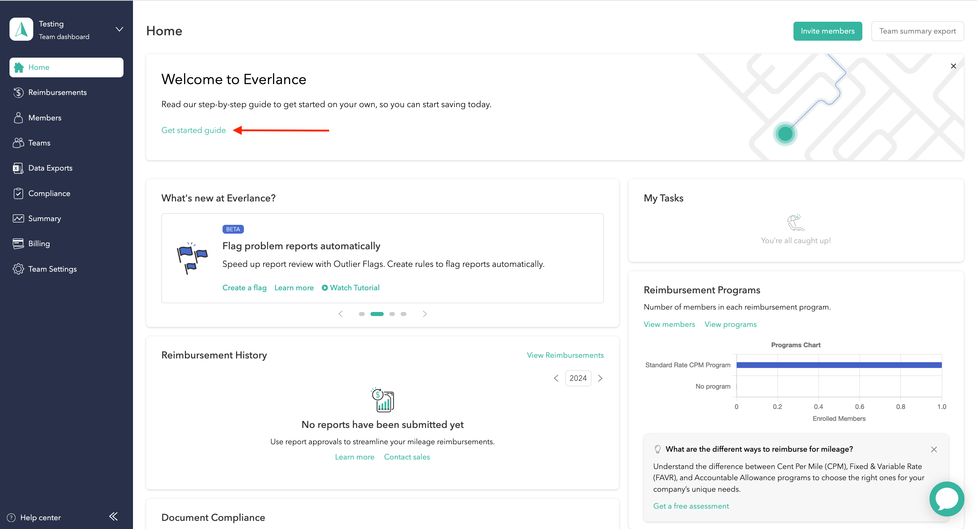Screen dimensions: 977x529
Task: Click the 2024 year field
Action: 578,378
